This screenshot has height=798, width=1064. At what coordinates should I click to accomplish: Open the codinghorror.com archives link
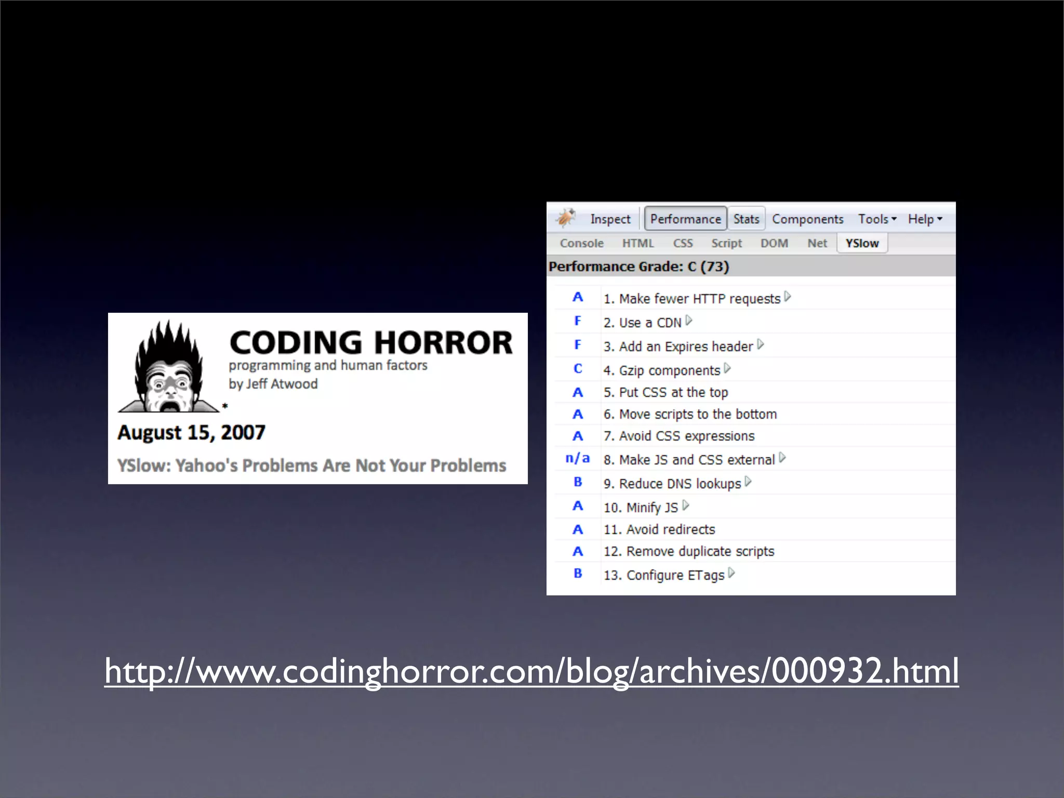click(x=531, y=671)
